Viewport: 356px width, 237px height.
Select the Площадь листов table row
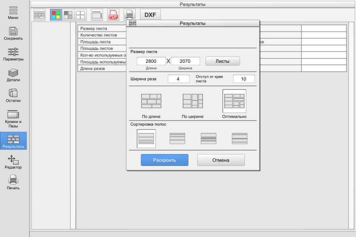click(102, 49)
